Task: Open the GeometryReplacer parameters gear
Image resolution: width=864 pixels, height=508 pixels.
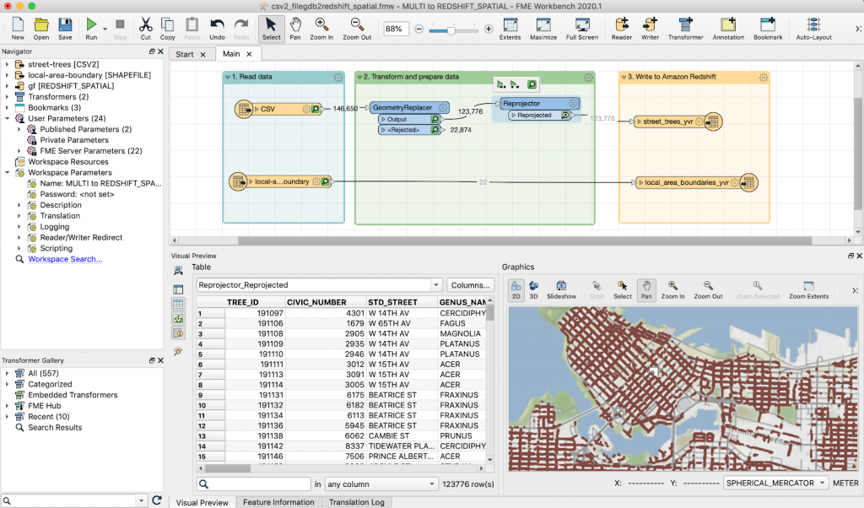Action: (x=443, y=107)
